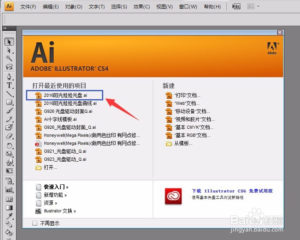The height and width of the screenshot is (240, 300).
Task: Expand the tools panel double-arrow
Action: pos(5,28)
